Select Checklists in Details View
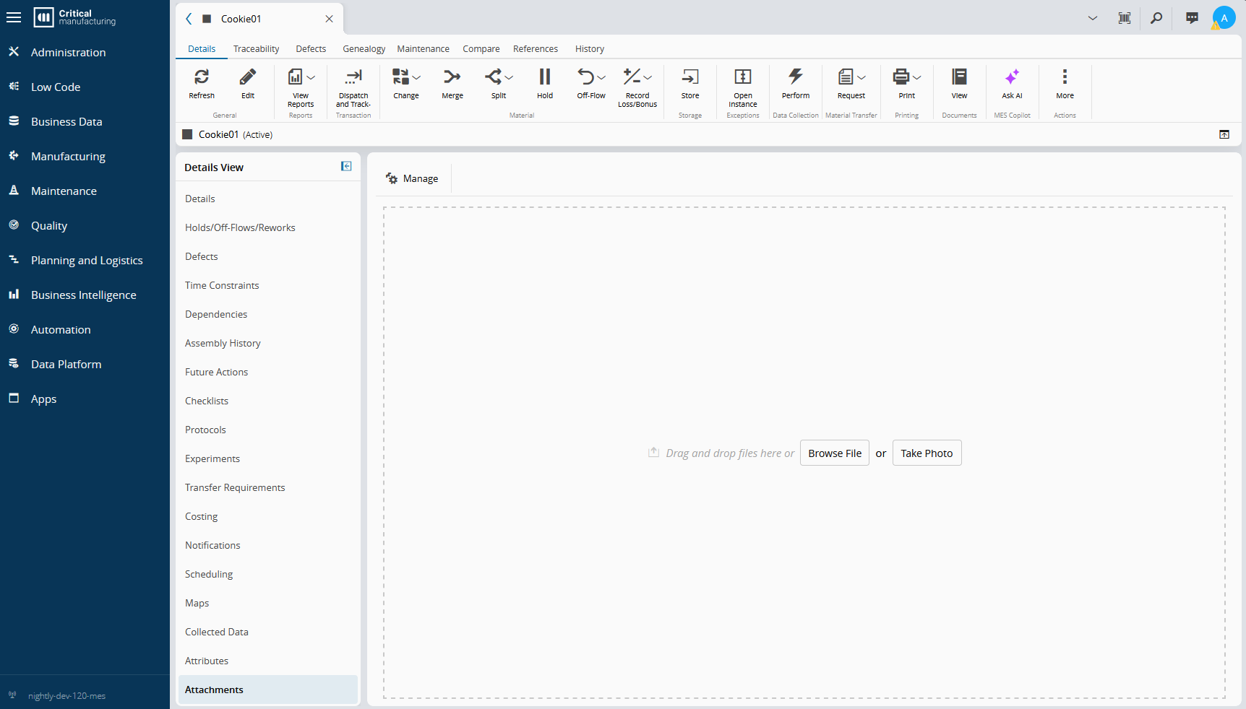 [x=268, y=401]
